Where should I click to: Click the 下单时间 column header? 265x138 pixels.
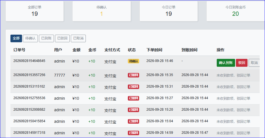(x=154, y=50)
